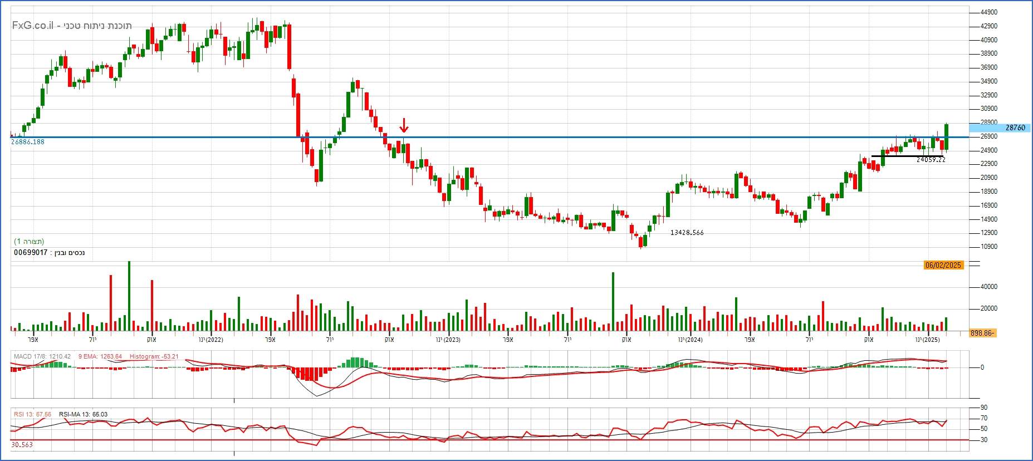Click the RSI-MA 13: 65.03 readout
This screenshot has height=461, width=1033.
click(x=83, y=414)
